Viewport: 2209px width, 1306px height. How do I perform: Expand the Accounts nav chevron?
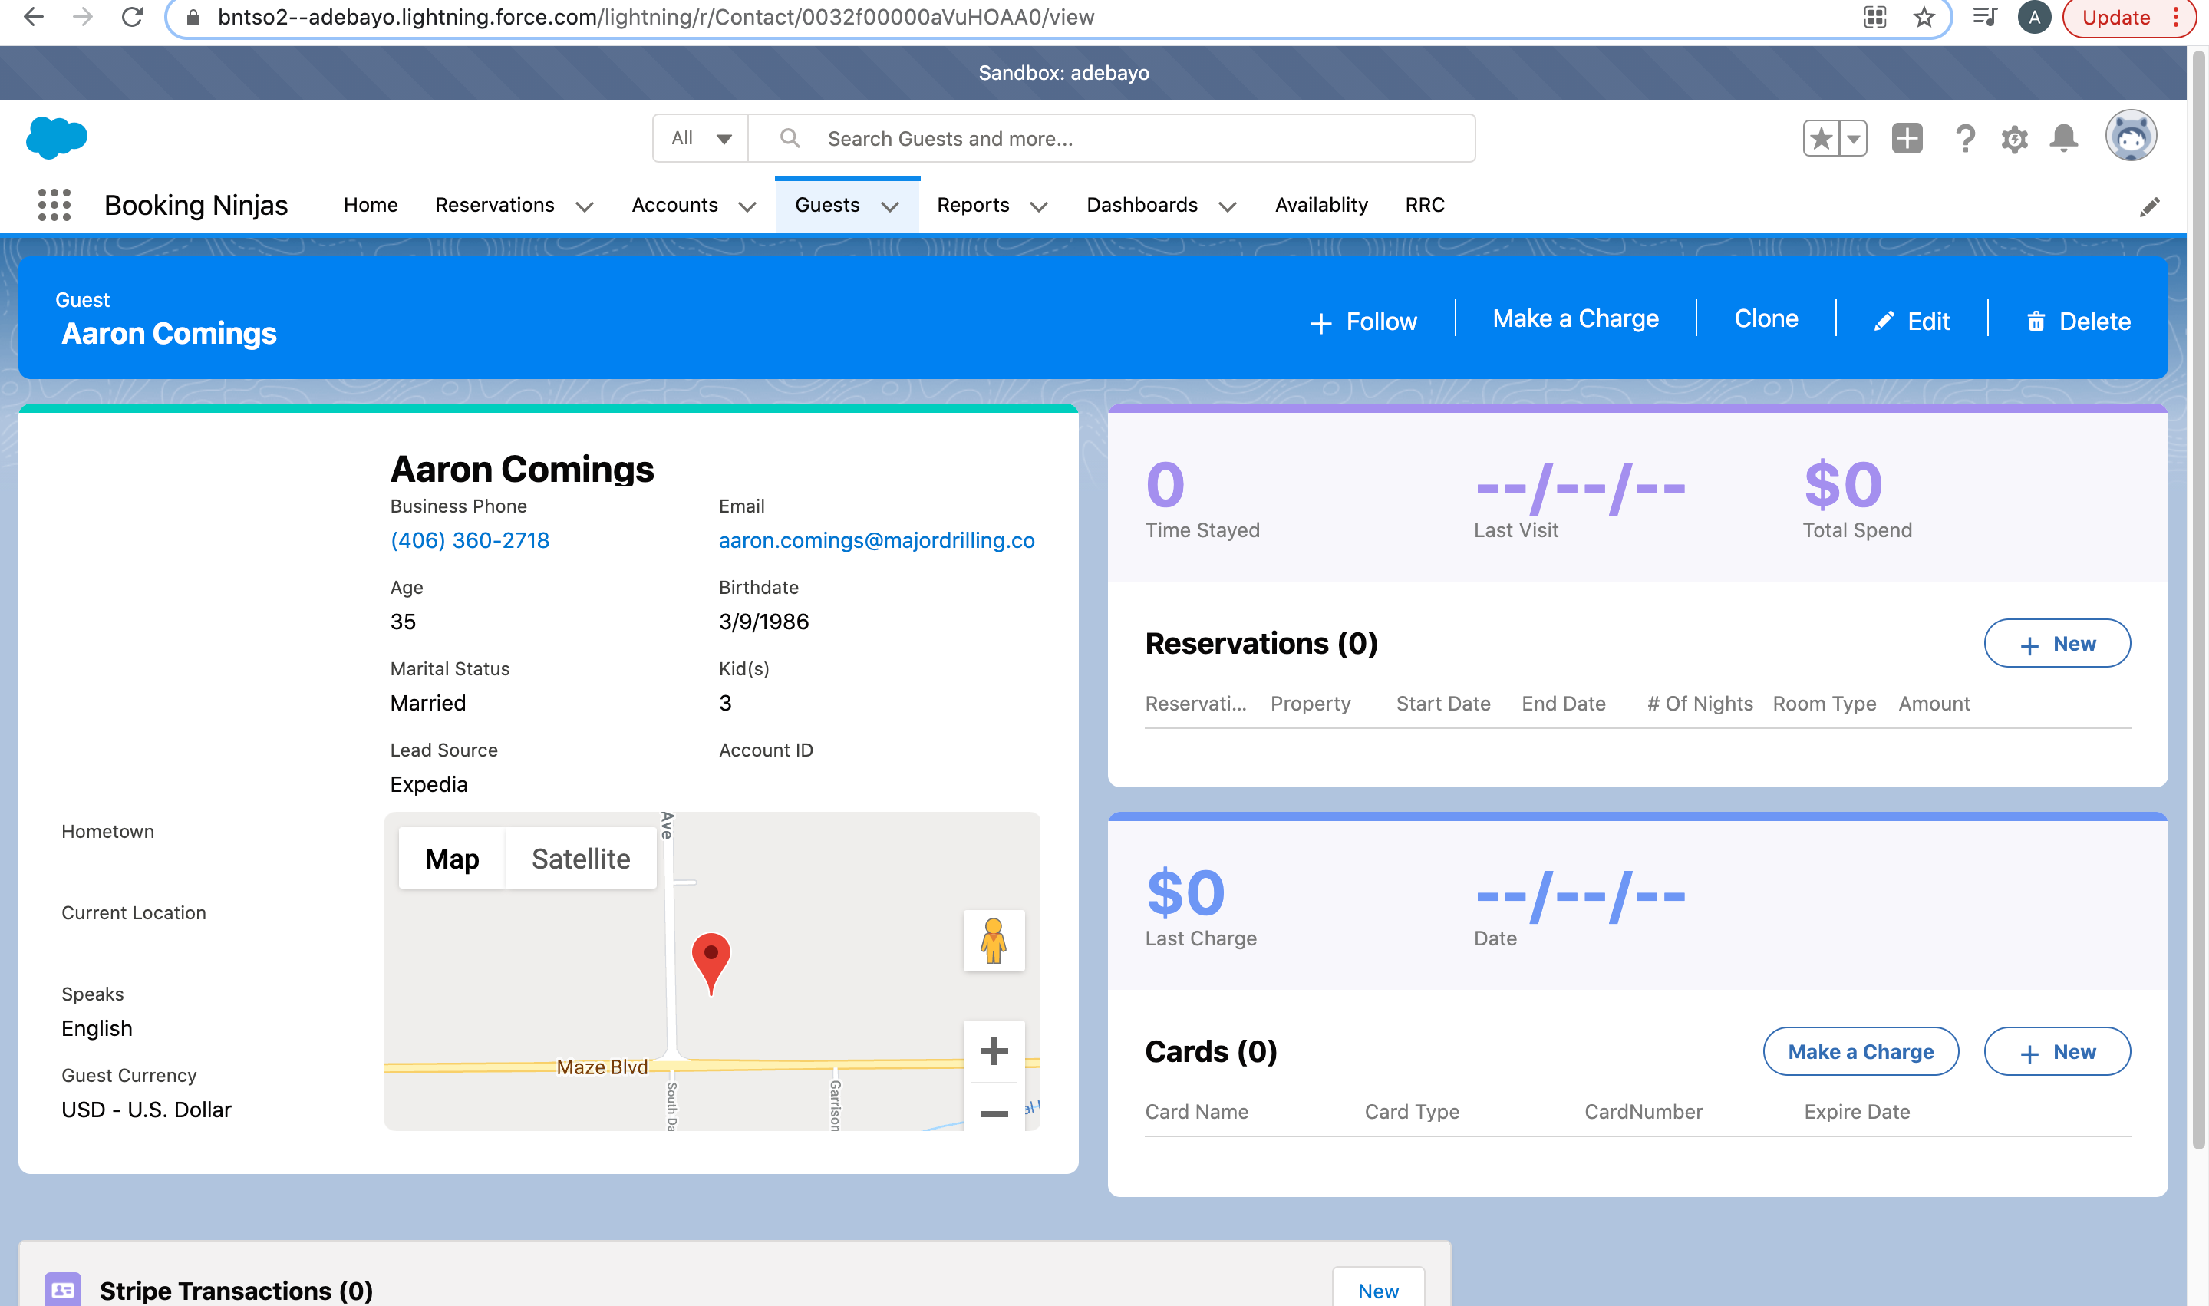click(747, 207)
